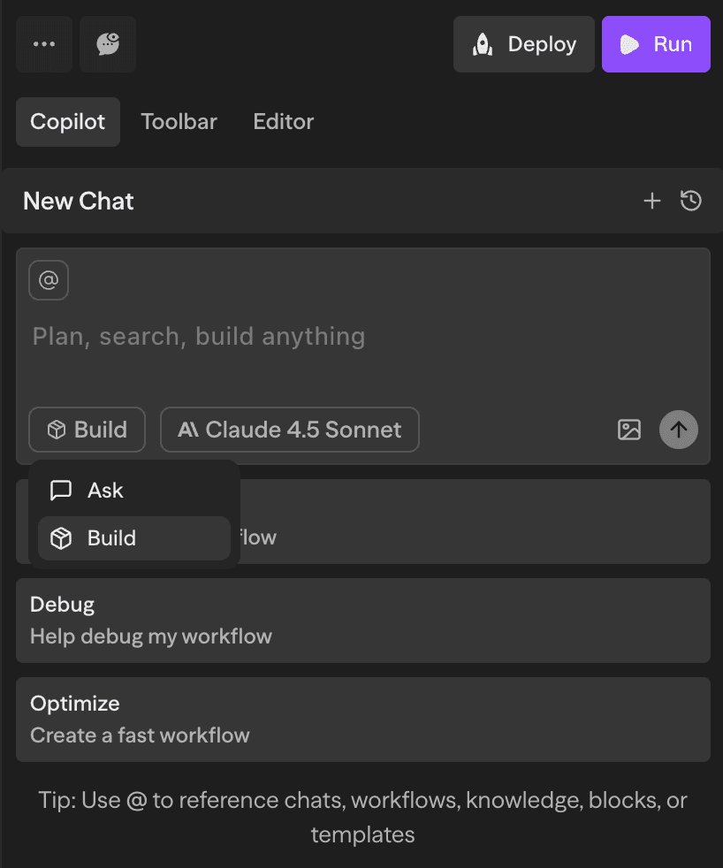Viewport: 723px width, 868px height.
Task: Open the more options ellipsis icon
Action: 42,43
